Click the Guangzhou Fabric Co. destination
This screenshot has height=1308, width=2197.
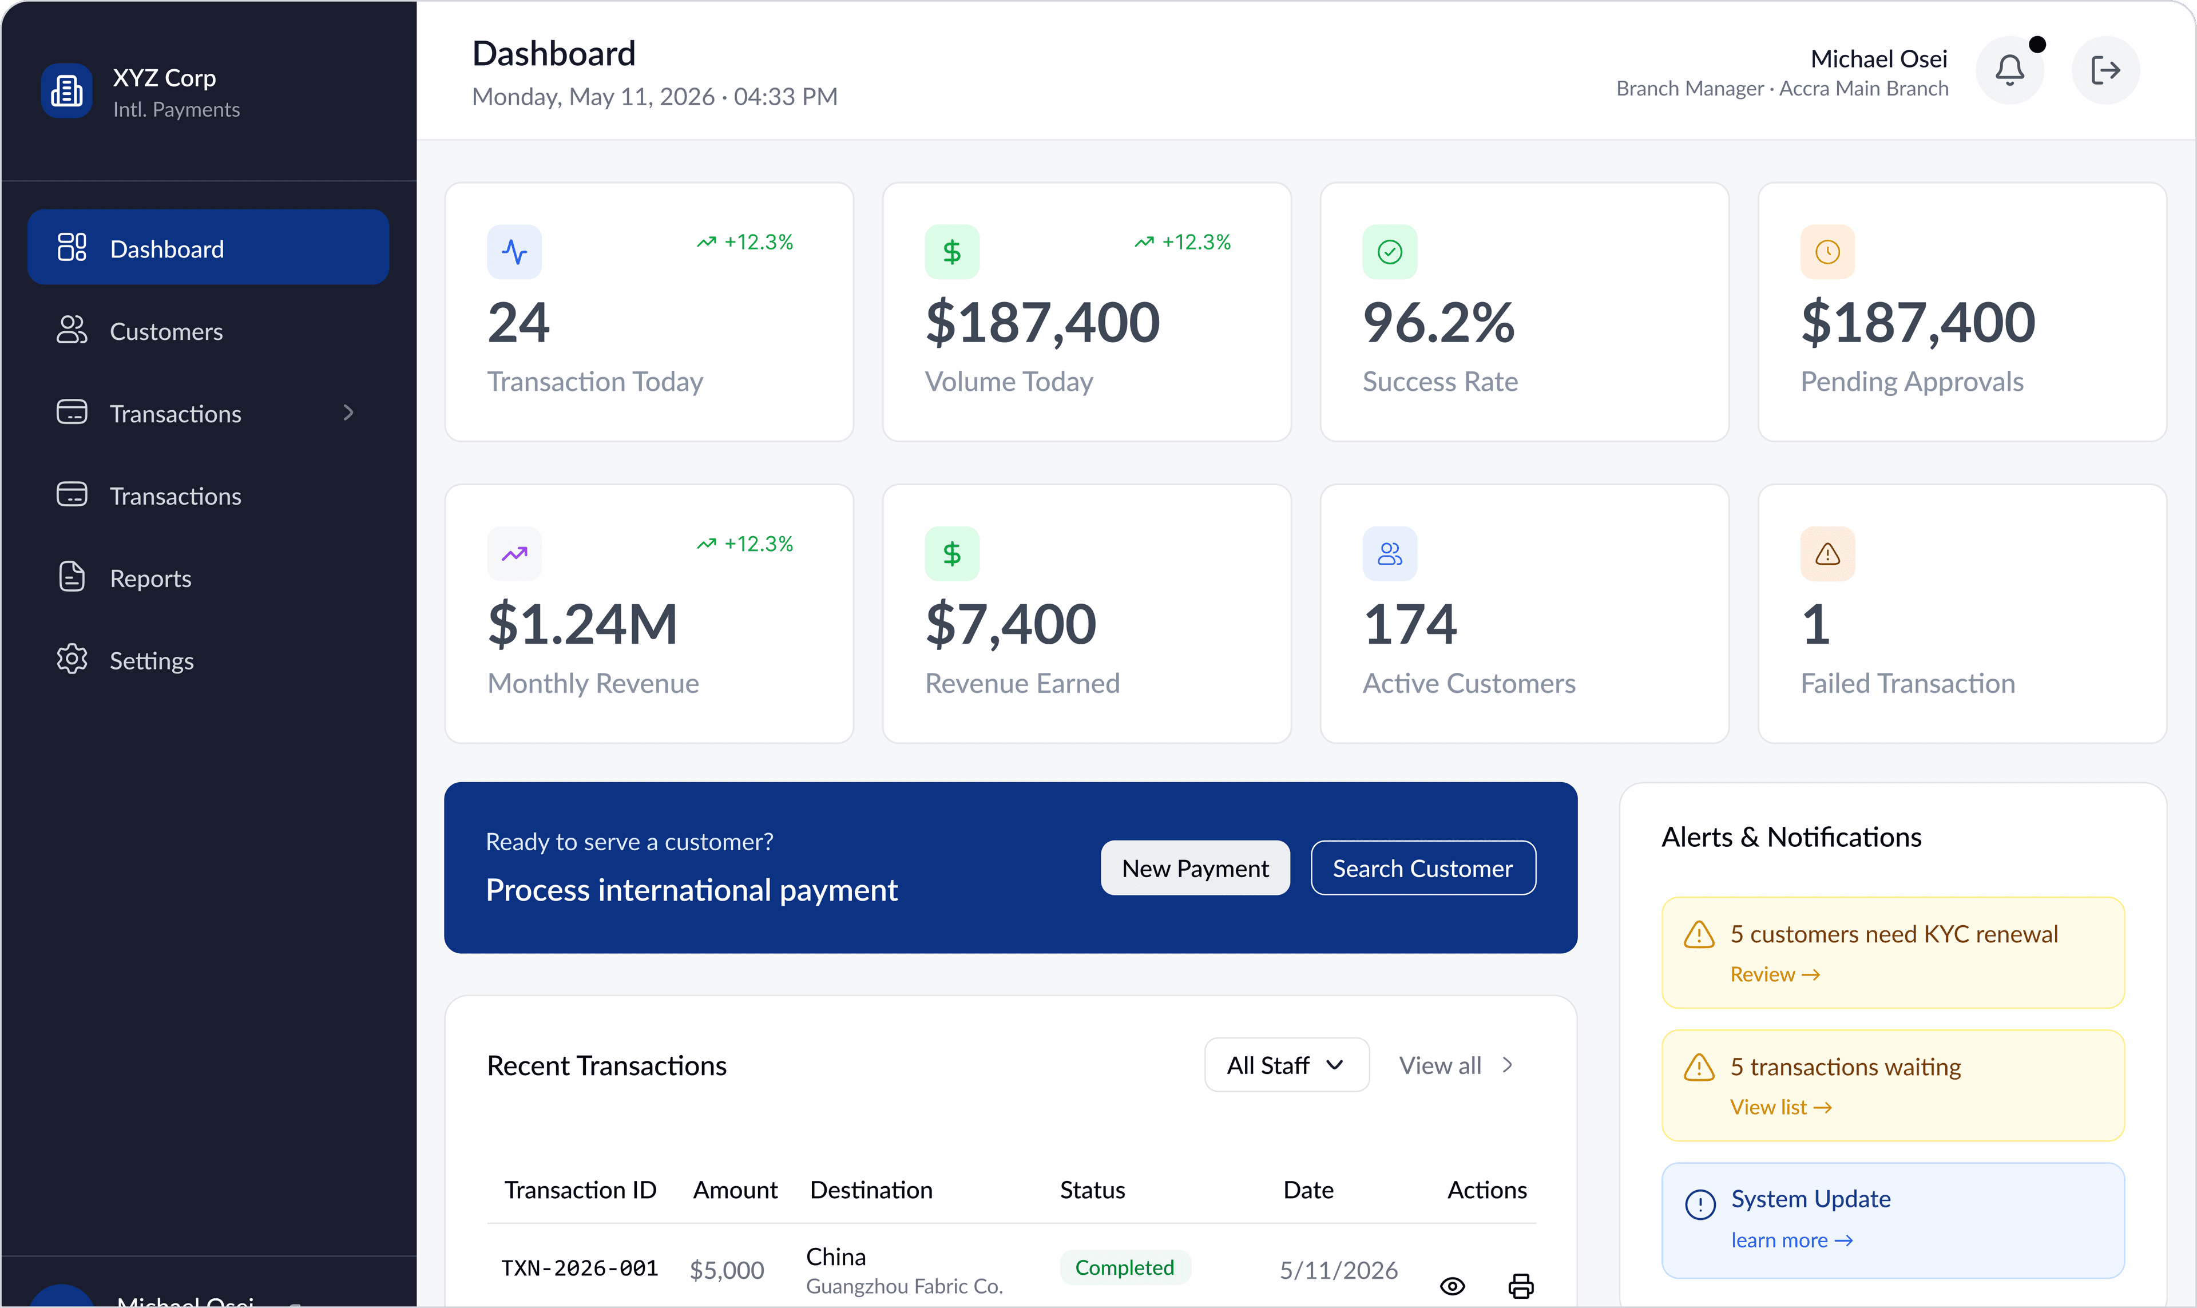(904, 1286)
